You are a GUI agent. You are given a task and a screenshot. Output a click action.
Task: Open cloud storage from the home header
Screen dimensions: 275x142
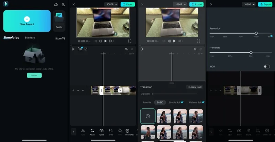[56, 4]
